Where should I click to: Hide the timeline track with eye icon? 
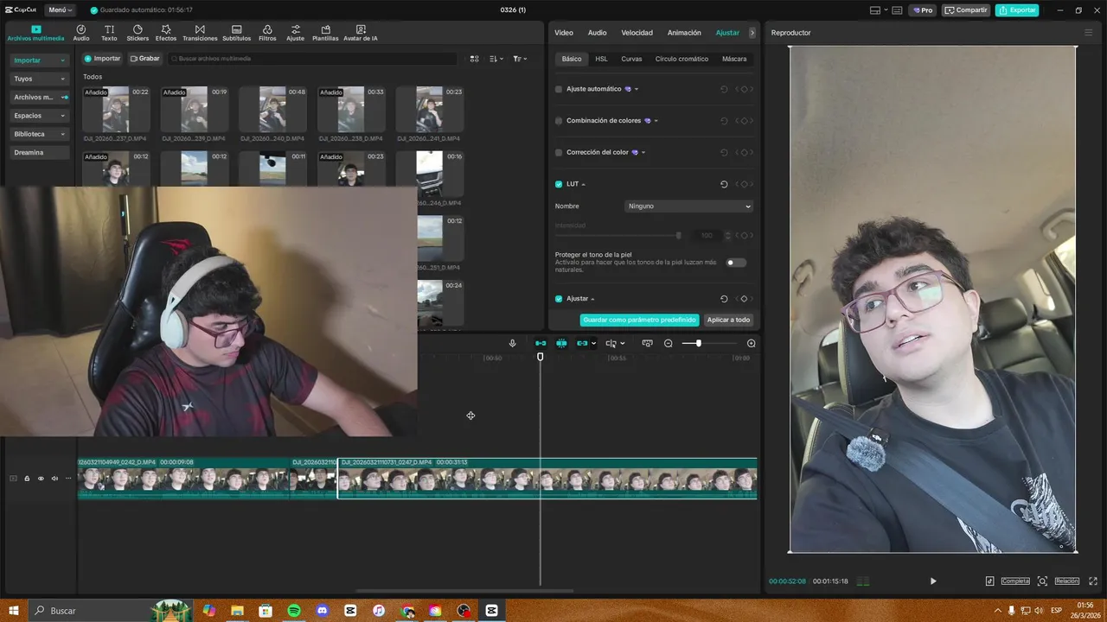pos(41,479)
